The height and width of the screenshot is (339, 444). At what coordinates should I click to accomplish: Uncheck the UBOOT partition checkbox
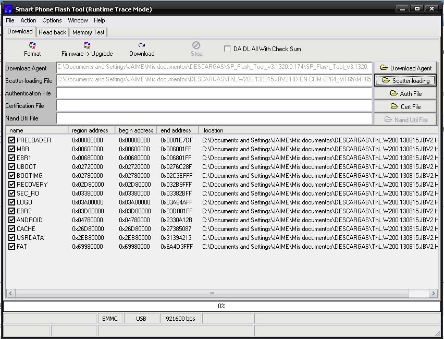[x=11, y=167]
